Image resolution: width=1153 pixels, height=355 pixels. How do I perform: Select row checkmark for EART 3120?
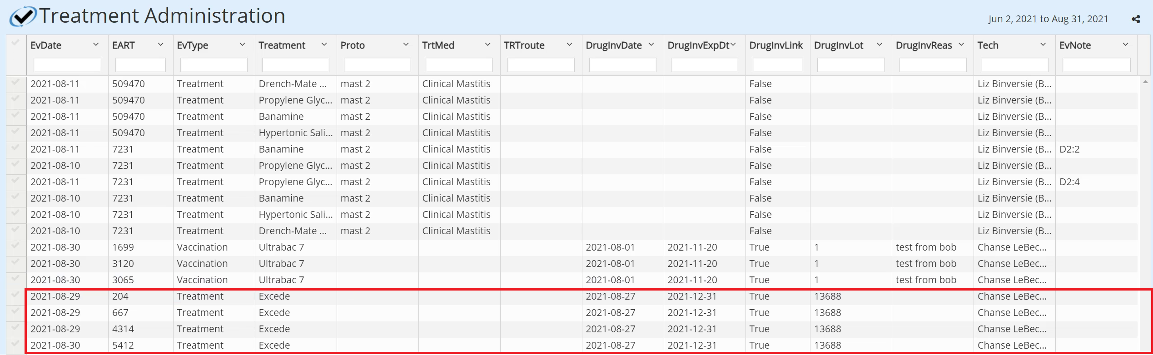pos(15,262)
